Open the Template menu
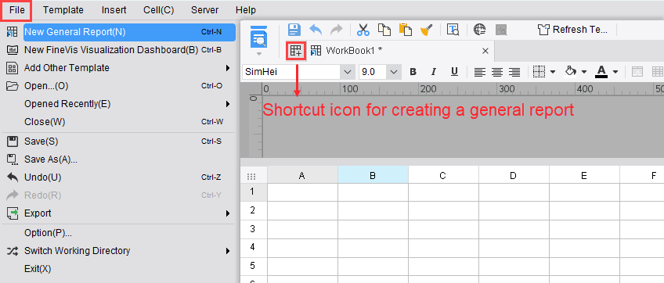Image resolution: width=664 pixels, height=283 pixels. 63,10
